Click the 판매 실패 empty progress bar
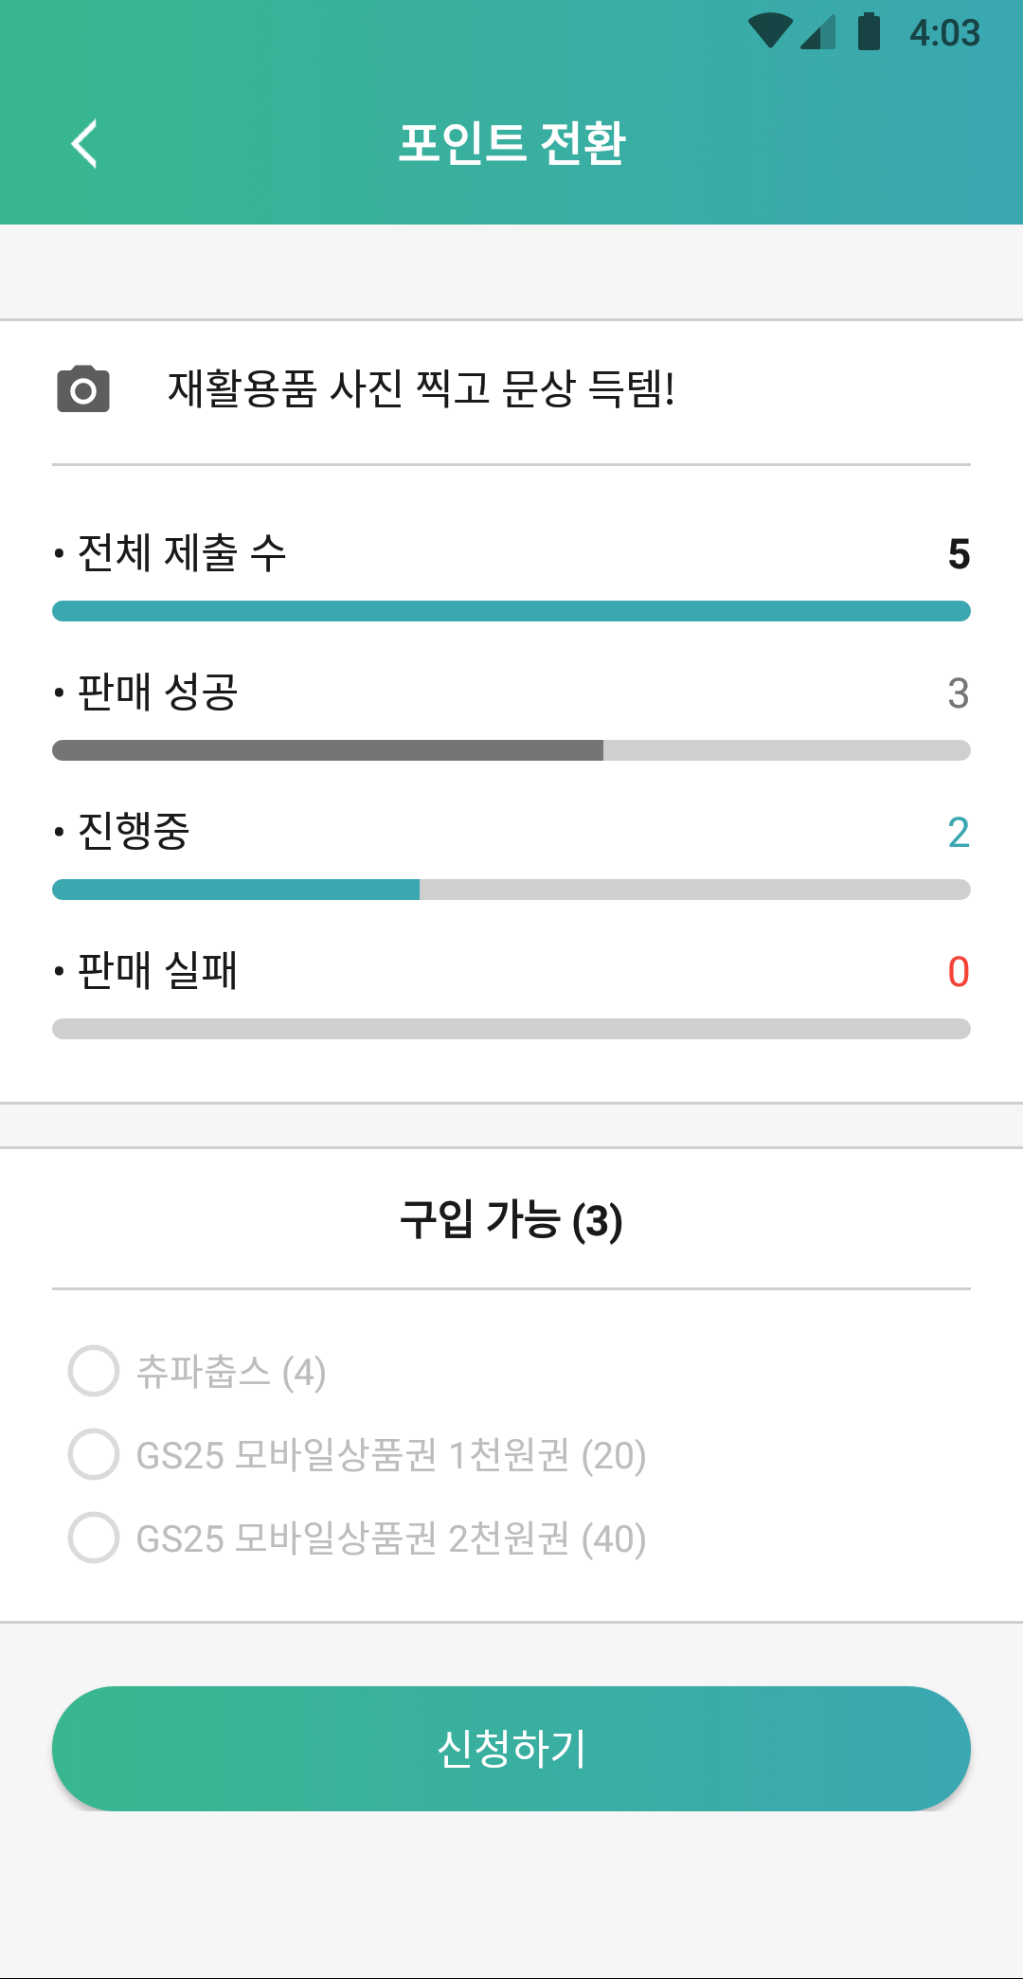 pos(511,1029)
